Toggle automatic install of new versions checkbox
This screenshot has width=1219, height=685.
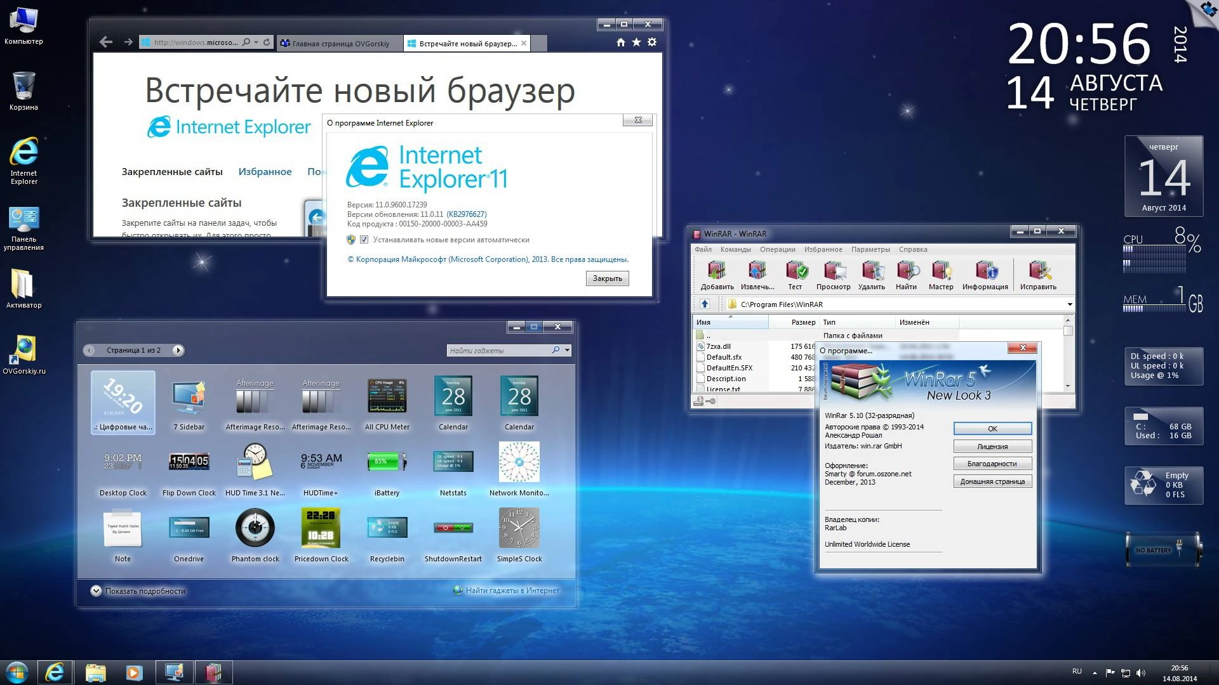click(364, 240)
